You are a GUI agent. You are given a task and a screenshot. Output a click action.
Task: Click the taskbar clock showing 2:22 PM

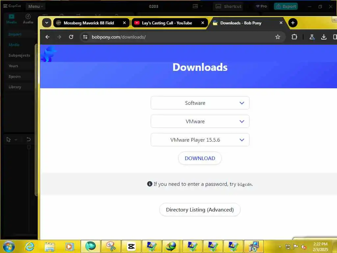point(320,247)
